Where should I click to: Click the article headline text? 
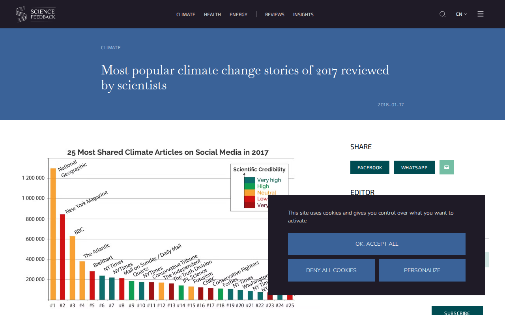pyautogui.click(x=245, y=78)
